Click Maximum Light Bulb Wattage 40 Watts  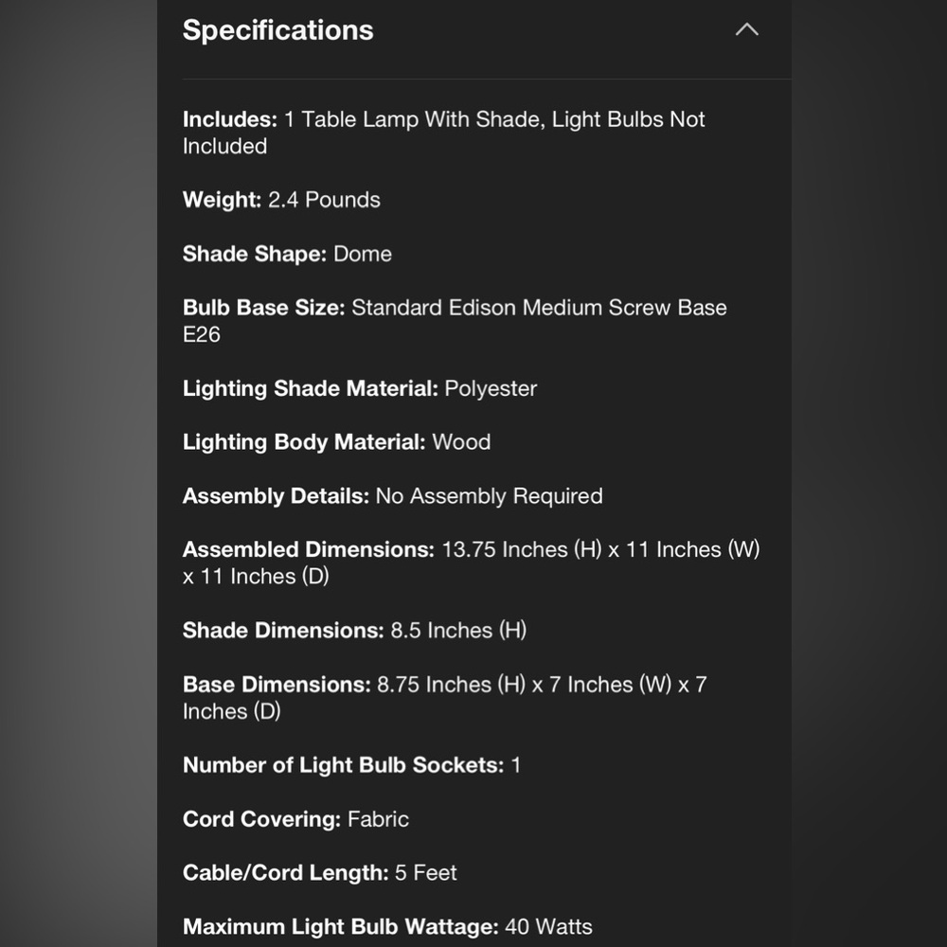coord(387,926)
